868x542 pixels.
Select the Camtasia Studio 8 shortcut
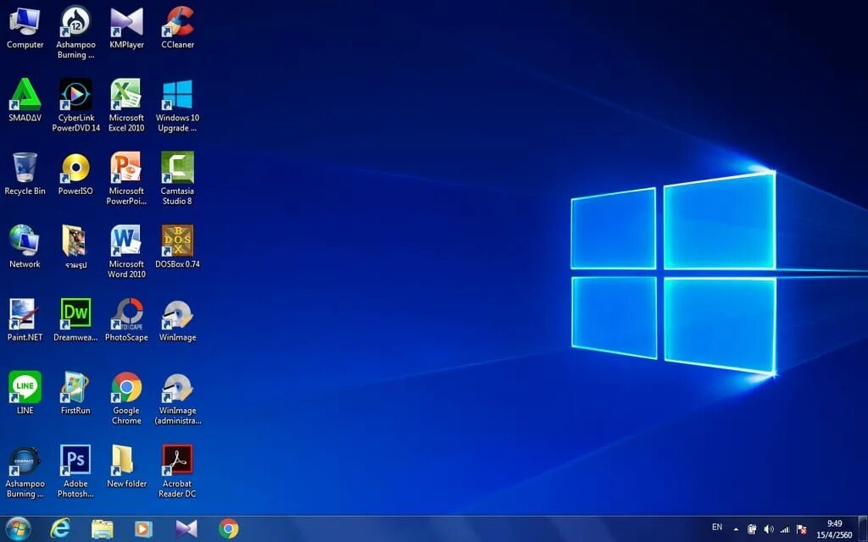(178, 179)
